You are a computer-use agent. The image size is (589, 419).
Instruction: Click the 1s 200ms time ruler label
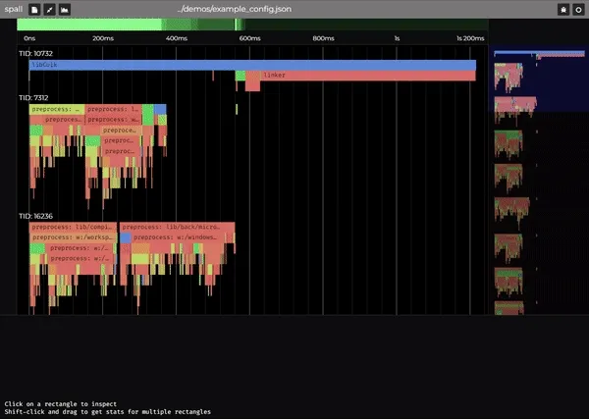[470, 38]
